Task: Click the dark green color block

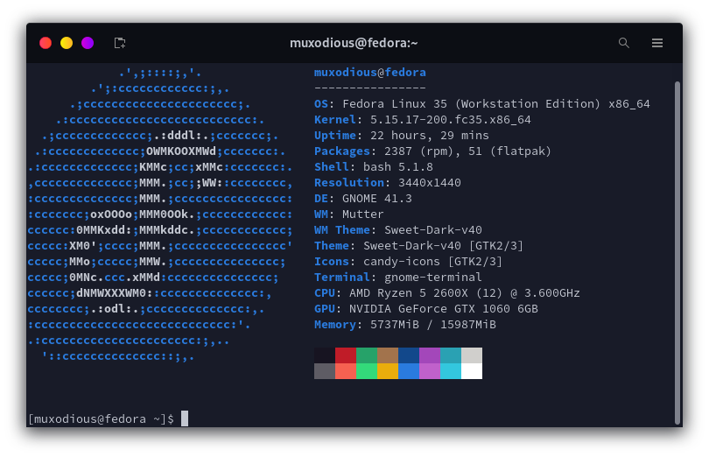Action: click(x=367, y=355)
